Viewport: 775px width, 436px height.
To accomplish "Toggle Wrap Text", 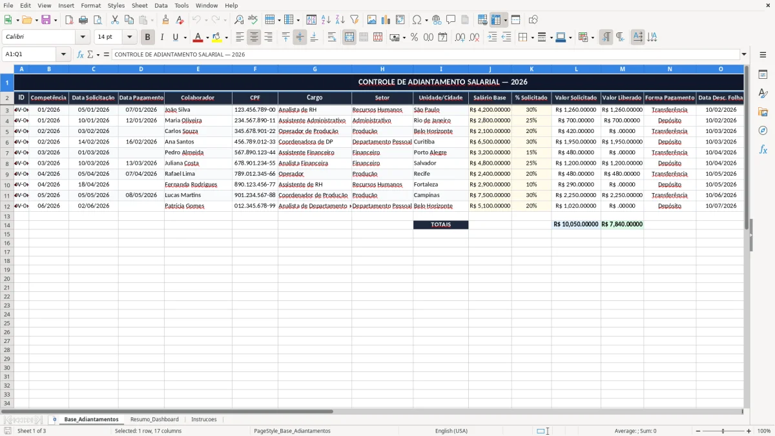I will [332, 37].
